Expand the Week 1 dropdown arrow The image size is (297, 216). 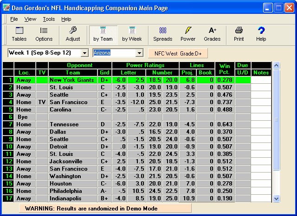point(84,53)
